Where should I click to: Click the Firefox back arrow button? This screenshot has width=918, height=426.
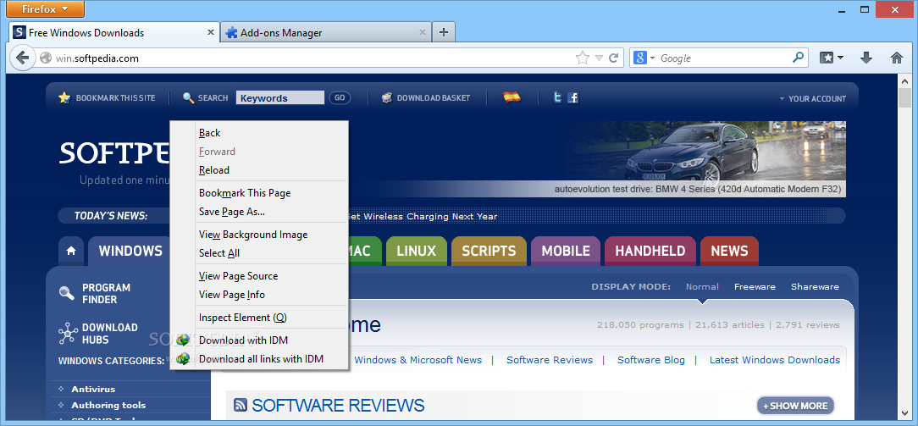22,58
